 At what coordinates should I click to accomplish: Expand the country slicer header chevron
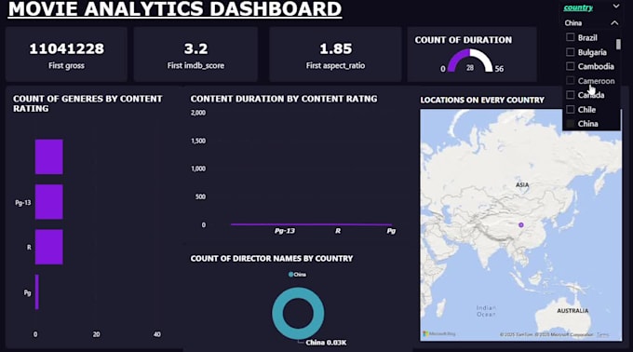point(616,7)
